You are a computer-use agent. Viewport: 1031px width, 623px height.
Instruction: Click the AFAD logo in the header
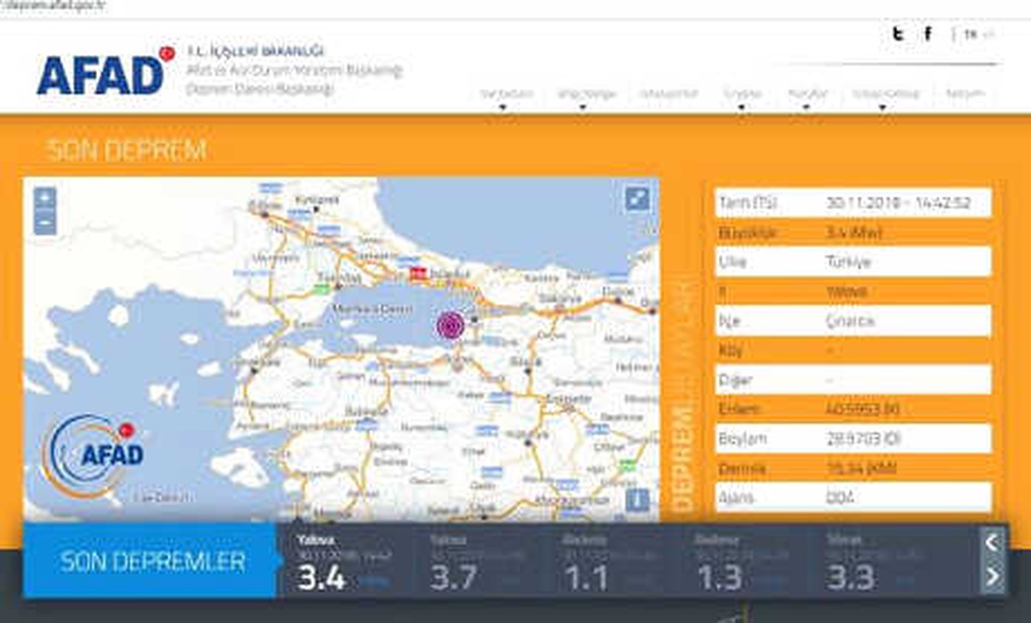(105, 73)
